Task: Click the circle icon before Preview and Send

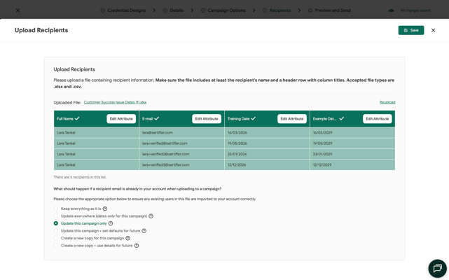Action: 310,10
